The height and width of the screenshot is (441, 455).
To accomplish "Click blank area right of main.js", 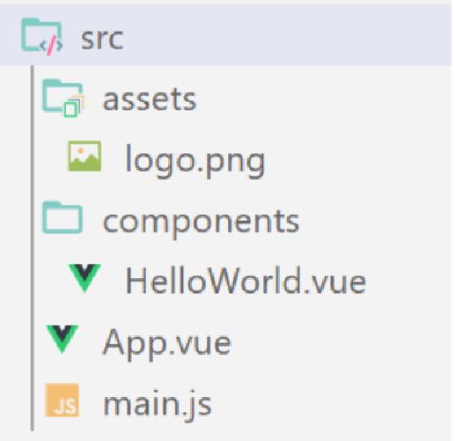I will point(332,404).
